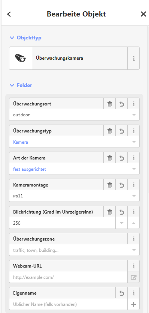
Task: Add a multilingual name with plus icon
Action: click(x=133, y=304)
